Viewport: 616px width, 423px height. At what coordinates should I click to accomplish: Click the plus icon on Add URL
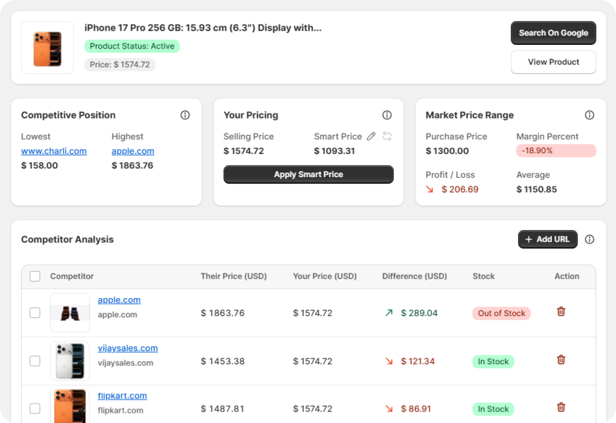pyautogui.click(x=529, y=239)
